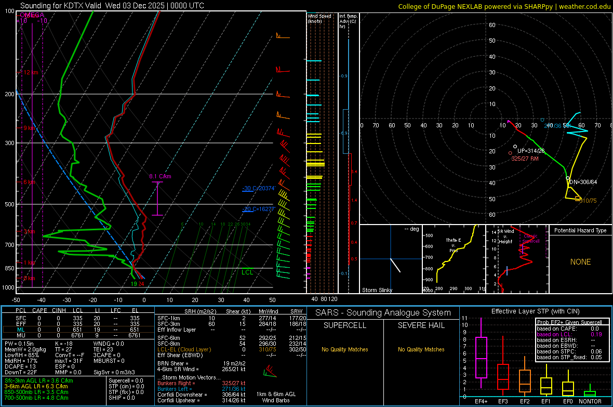Image resolution: width=613 pixels, height=407 pixels.
Task: Select the MU parcel row
Action: (x=78, y=335)
